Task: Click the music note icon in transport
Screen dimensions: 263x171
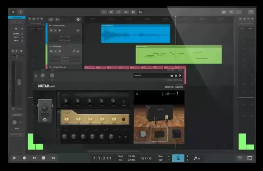Action: 195,158
